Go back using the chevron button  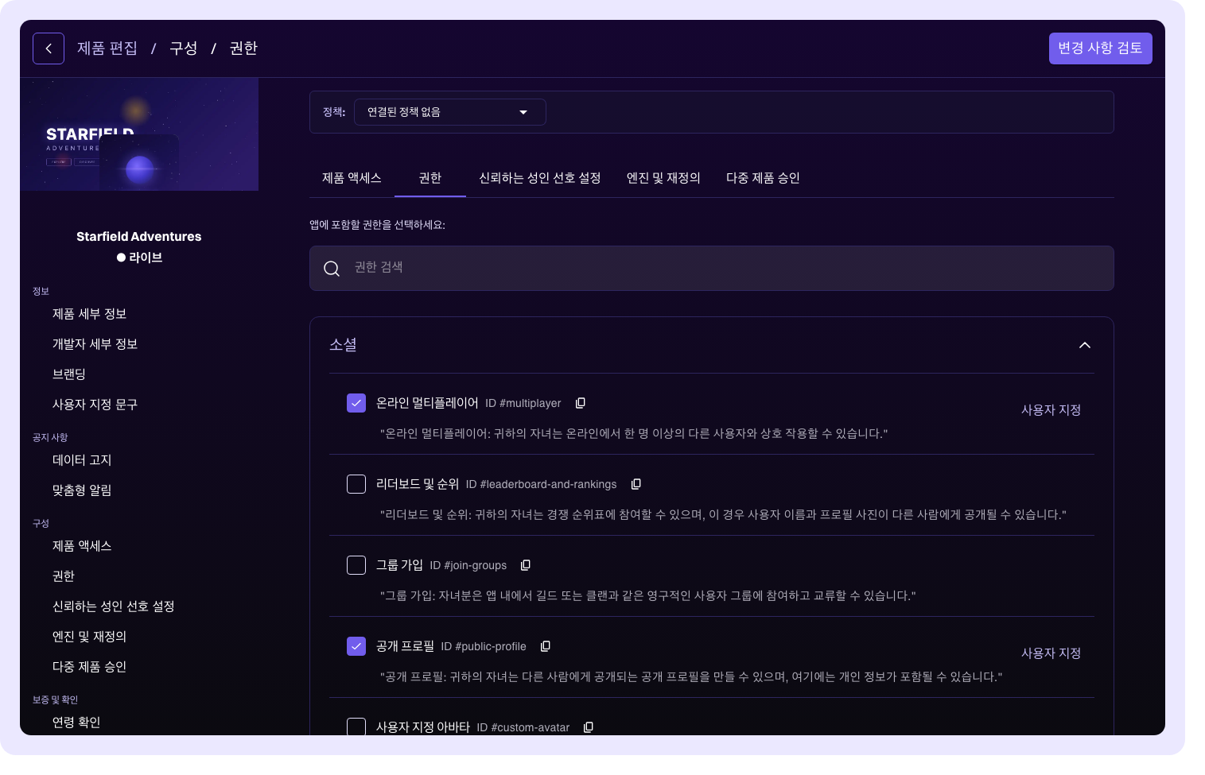click(49, 48)
